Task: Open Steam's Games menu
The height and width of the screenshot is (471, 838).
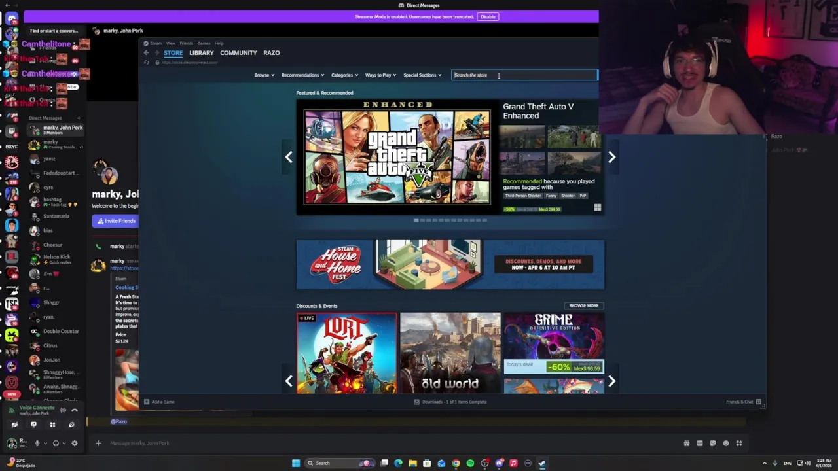Action: [x=204, y=43]
